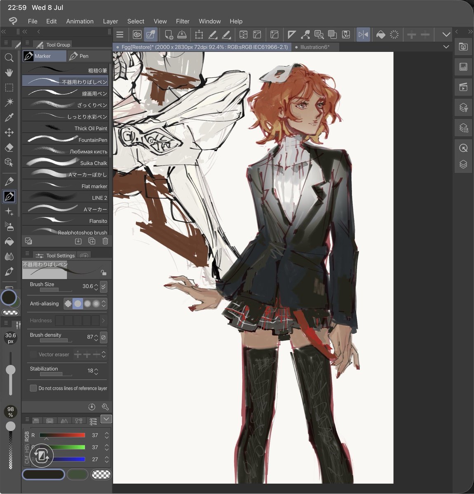Select the FountainPen brush
Image resolution: width=474 pixels, height=494 pixels.
coord(66,140)
